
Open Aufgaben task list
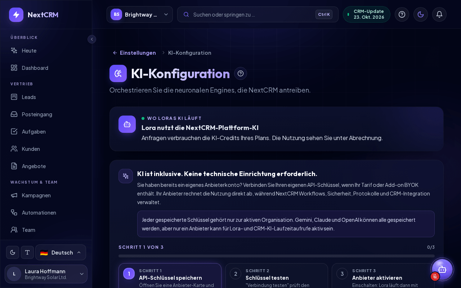click(x=46, y=131)
